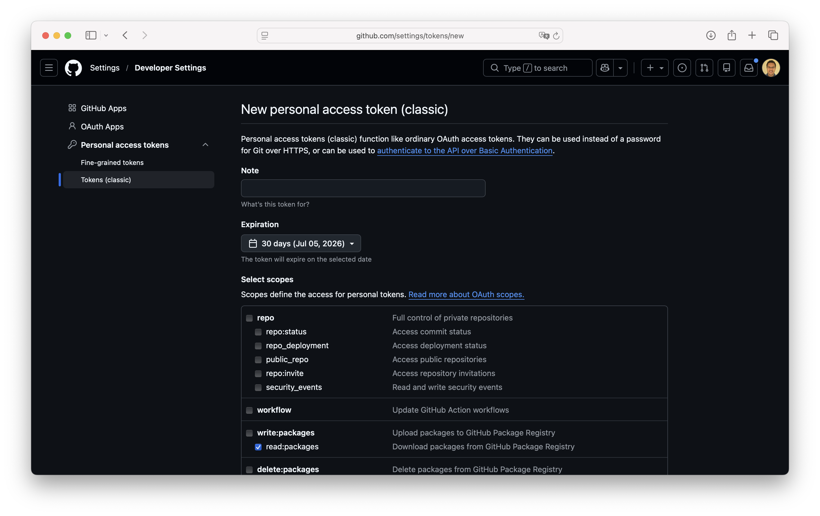Image resolution: width=820 pixels, height=516 pixels.
Task: Open the notifications inbox icon
Action: point(749,68)
